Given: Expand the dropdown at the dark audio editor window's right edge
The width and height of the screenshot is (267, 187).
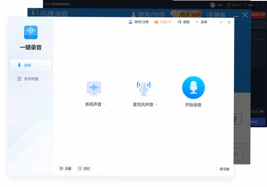Looking at the screenshot, I should [263, 25].
